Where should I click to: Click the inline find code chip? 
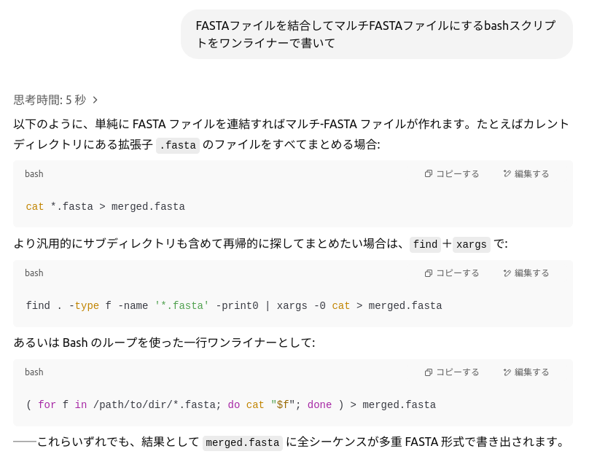pos(425,245)
